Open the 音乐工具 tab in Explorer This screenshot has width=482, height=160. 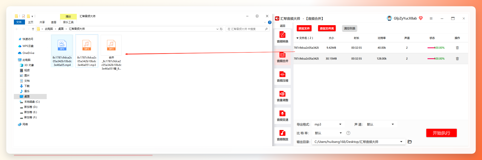(68, 22)
